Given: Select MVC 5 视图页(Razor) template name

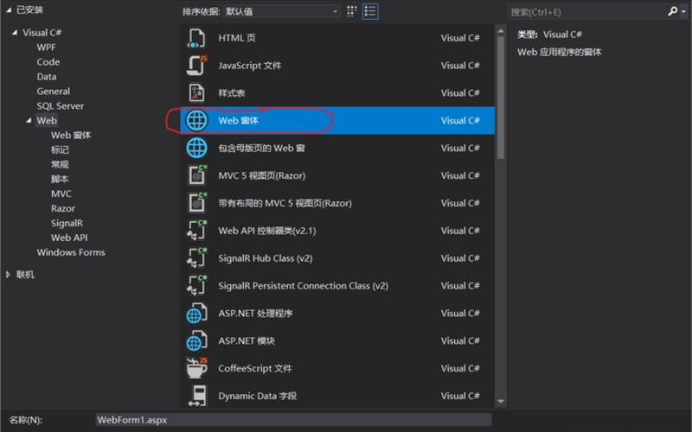Looking at the screenshot, I should [x=262, y=176].
